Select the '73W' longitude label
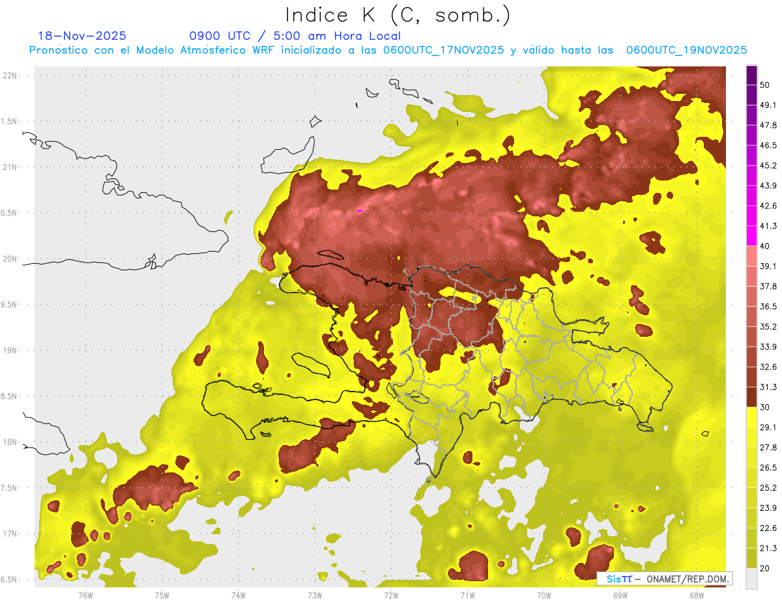 pos(315,596)
